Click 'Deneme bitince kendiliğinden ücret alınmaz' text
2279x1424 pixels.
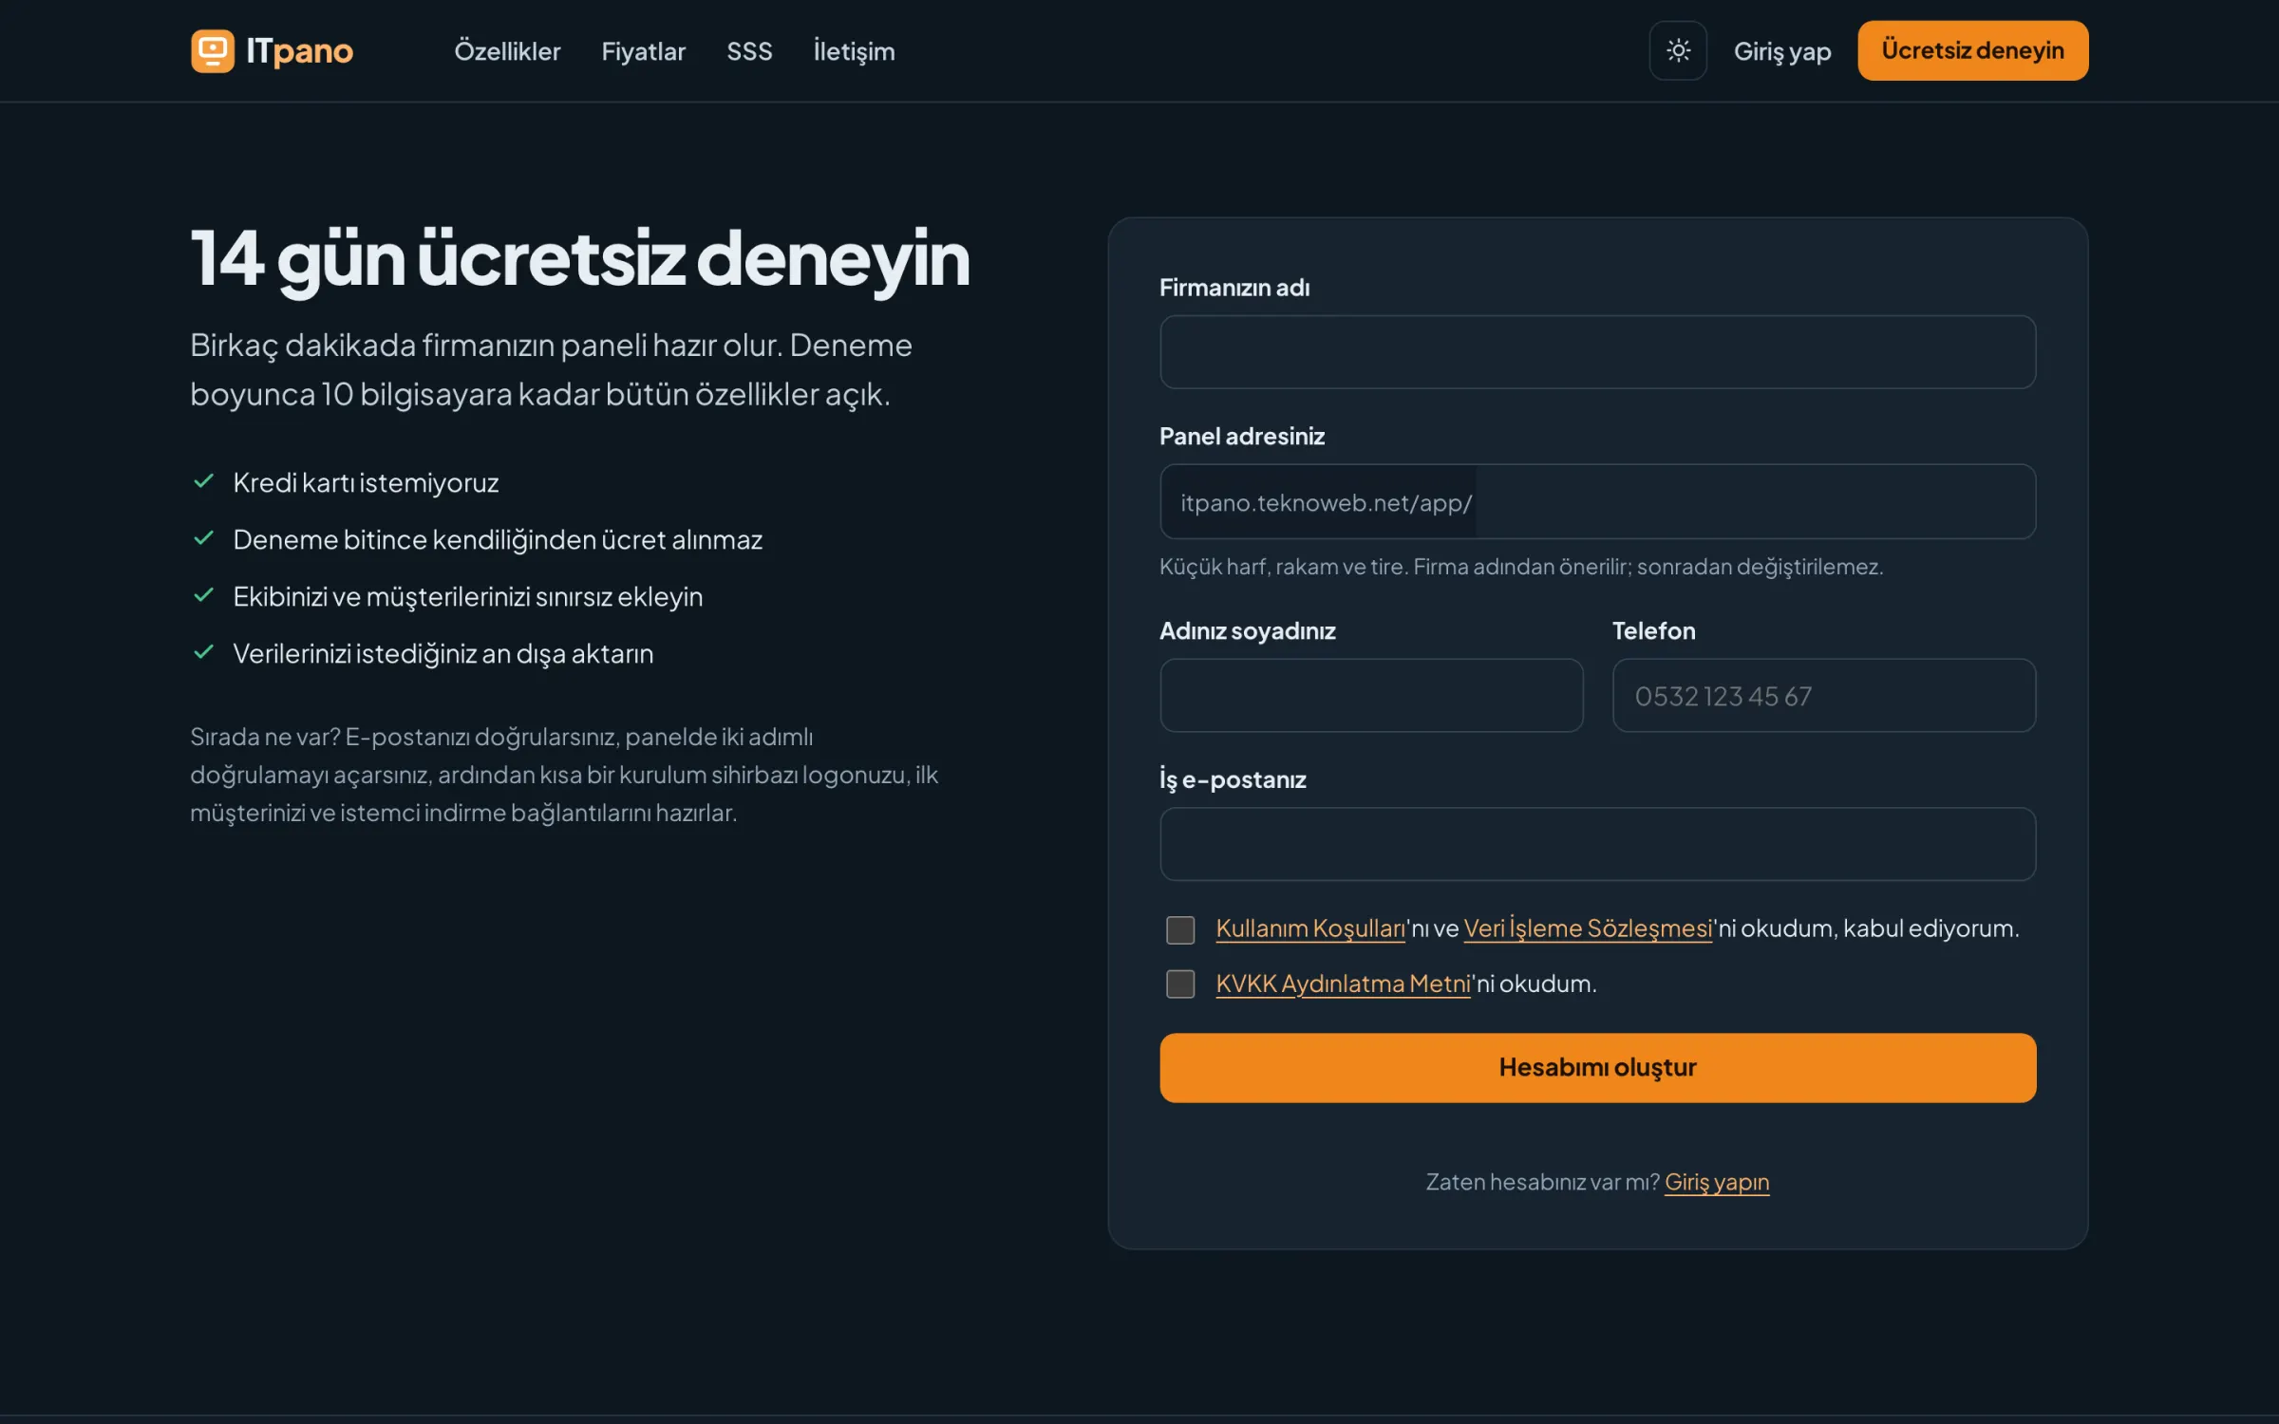point(498,540)
